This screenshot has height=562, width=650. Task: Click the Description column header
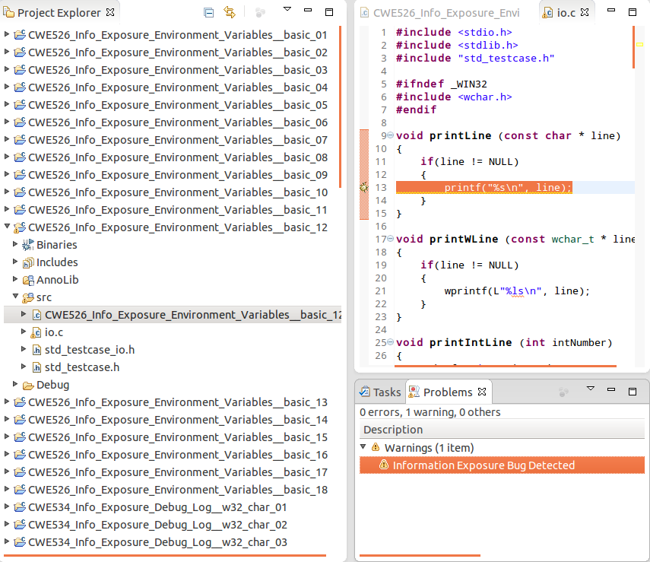coord(502,430)
